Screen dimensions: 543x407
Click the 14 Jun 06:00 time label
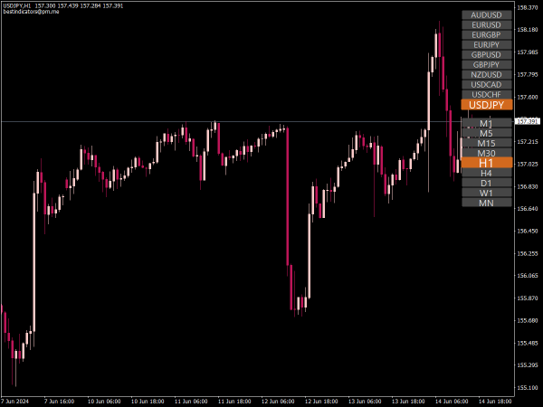452,402
